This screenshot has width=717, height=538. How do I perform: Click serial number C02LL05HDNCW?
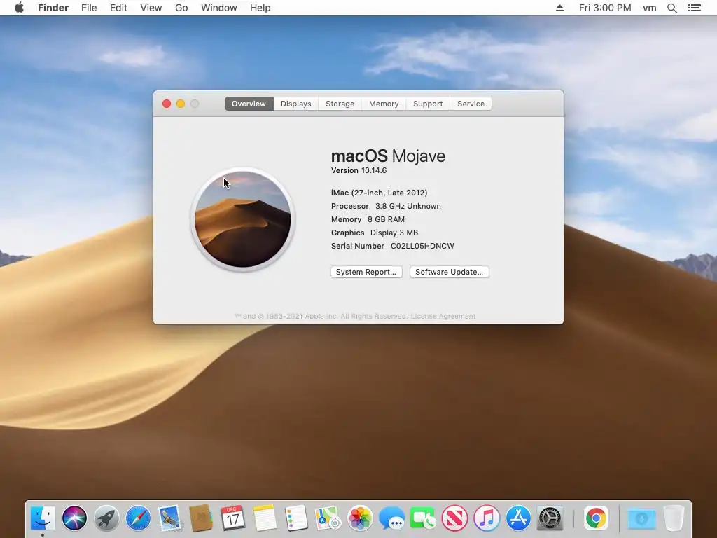pos(422,246)
